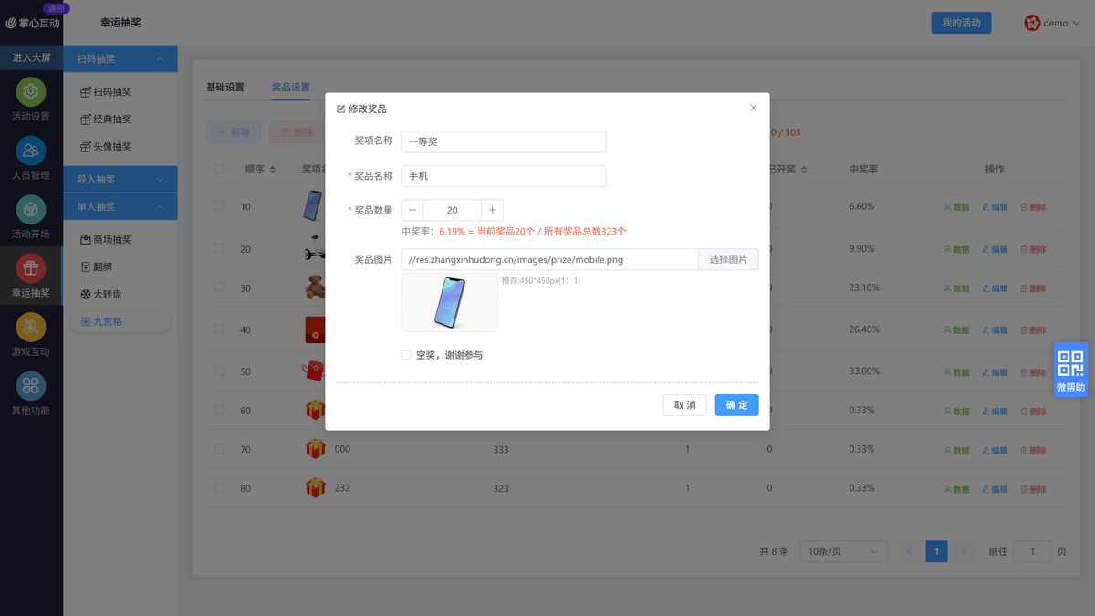Open 活动开场 cube icon

(x=31, y=210)
